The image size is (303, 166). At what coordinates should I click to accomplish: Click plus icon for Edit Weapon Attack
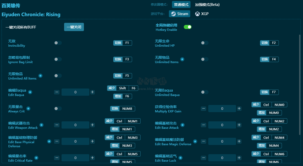[x=93, y=125]
